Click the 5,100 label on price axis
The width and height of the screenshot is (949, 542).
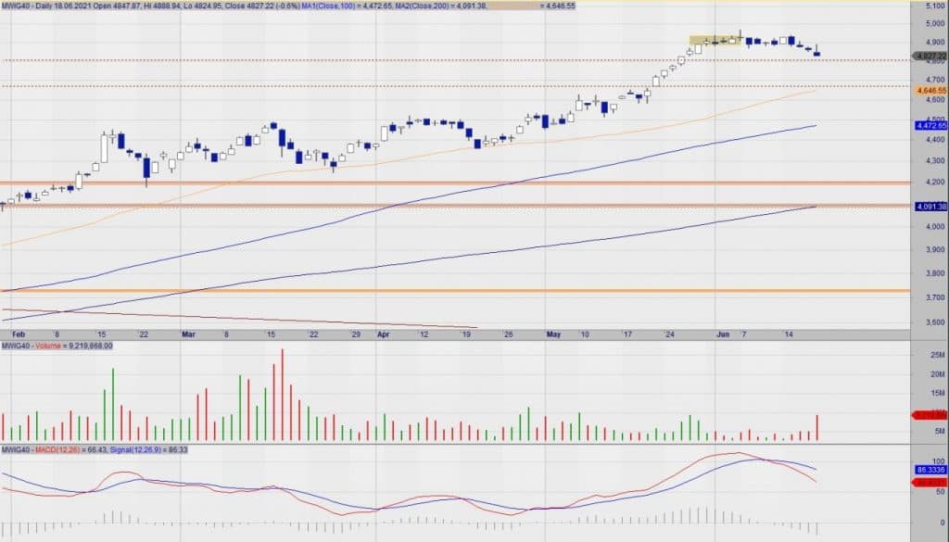[930, 6]
